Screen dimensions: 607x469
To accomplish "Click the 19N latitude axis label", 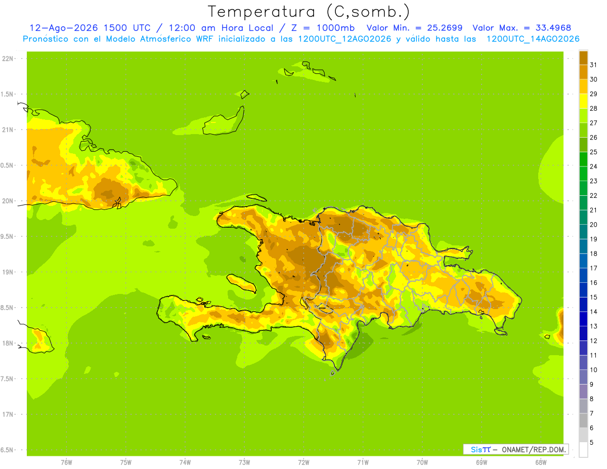I will pyautogui.click(x=8, y=272).
